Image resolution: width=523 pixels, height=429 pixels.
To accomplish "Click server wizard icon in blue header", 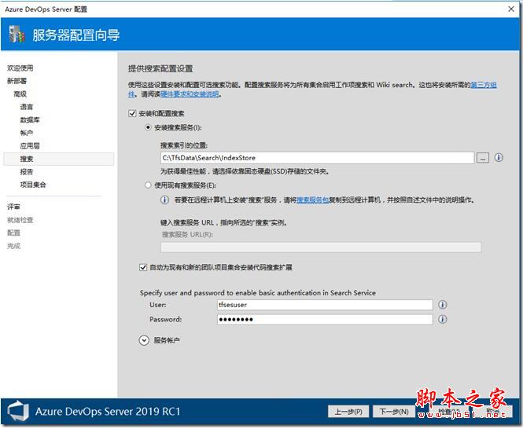I will 17,34.
